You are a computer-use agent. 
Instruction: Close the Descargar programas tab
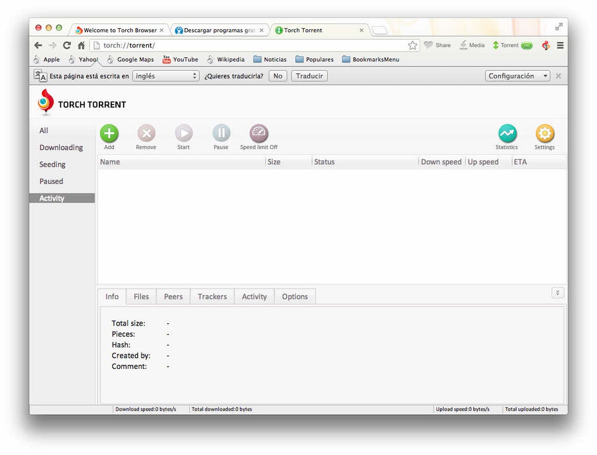pos(262,30)
